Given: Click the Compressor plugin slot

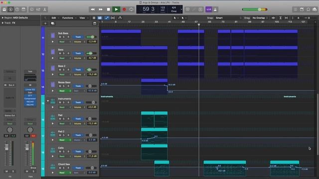Looking at the screenshot, I should (30, 98).
